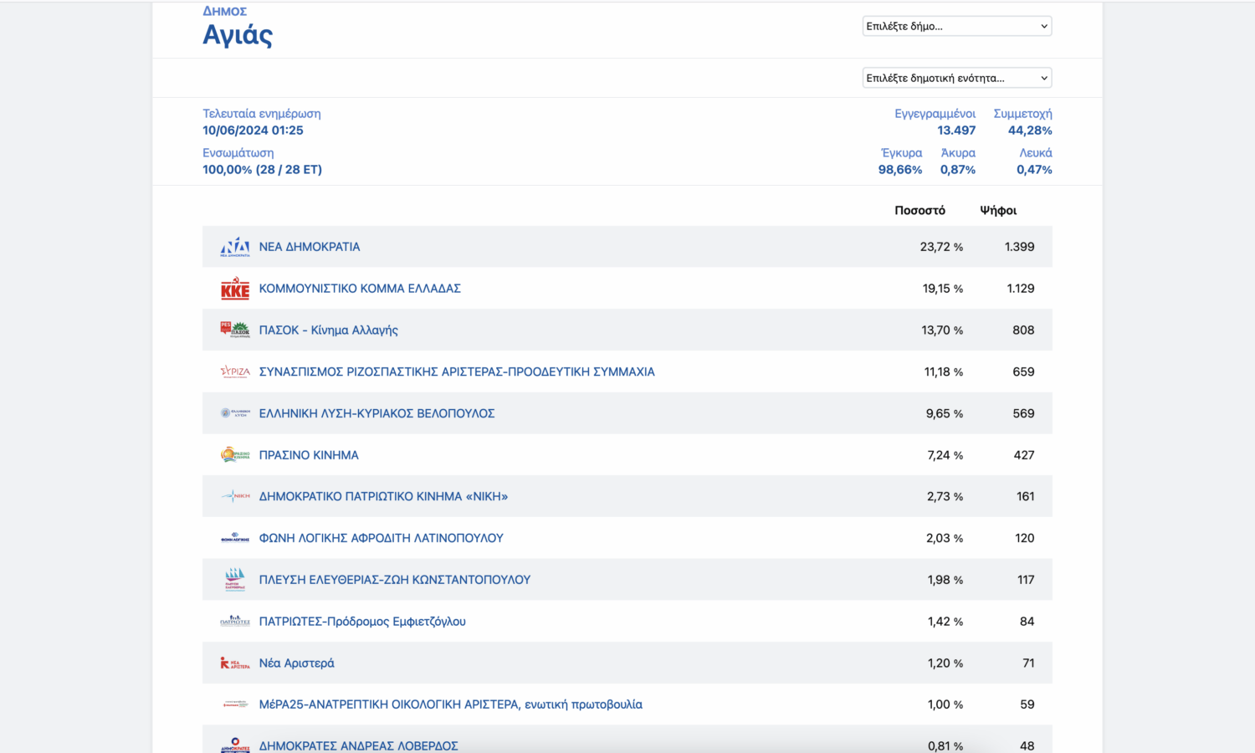Open the Επιλέξτε δήμο dropdown
This screenshot has width=1255, height=753.
coord(957,26)
